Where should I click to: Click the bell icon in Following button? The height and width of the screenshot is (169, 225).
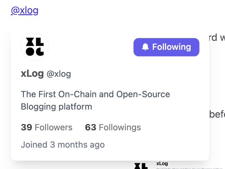[x=145, y=47]
